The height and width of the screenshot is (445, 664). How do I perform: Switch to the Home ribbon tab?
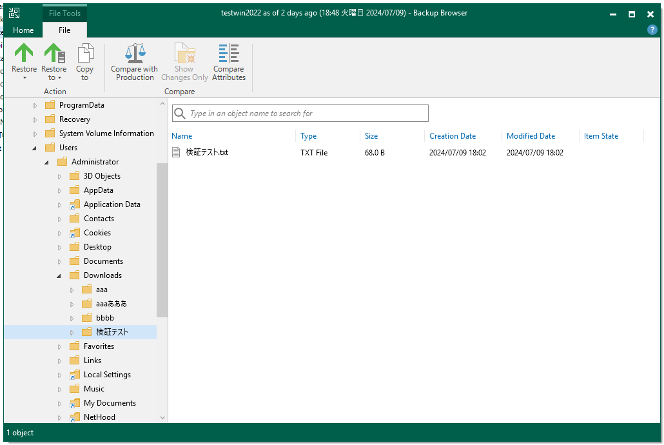[x=23, y=30]
